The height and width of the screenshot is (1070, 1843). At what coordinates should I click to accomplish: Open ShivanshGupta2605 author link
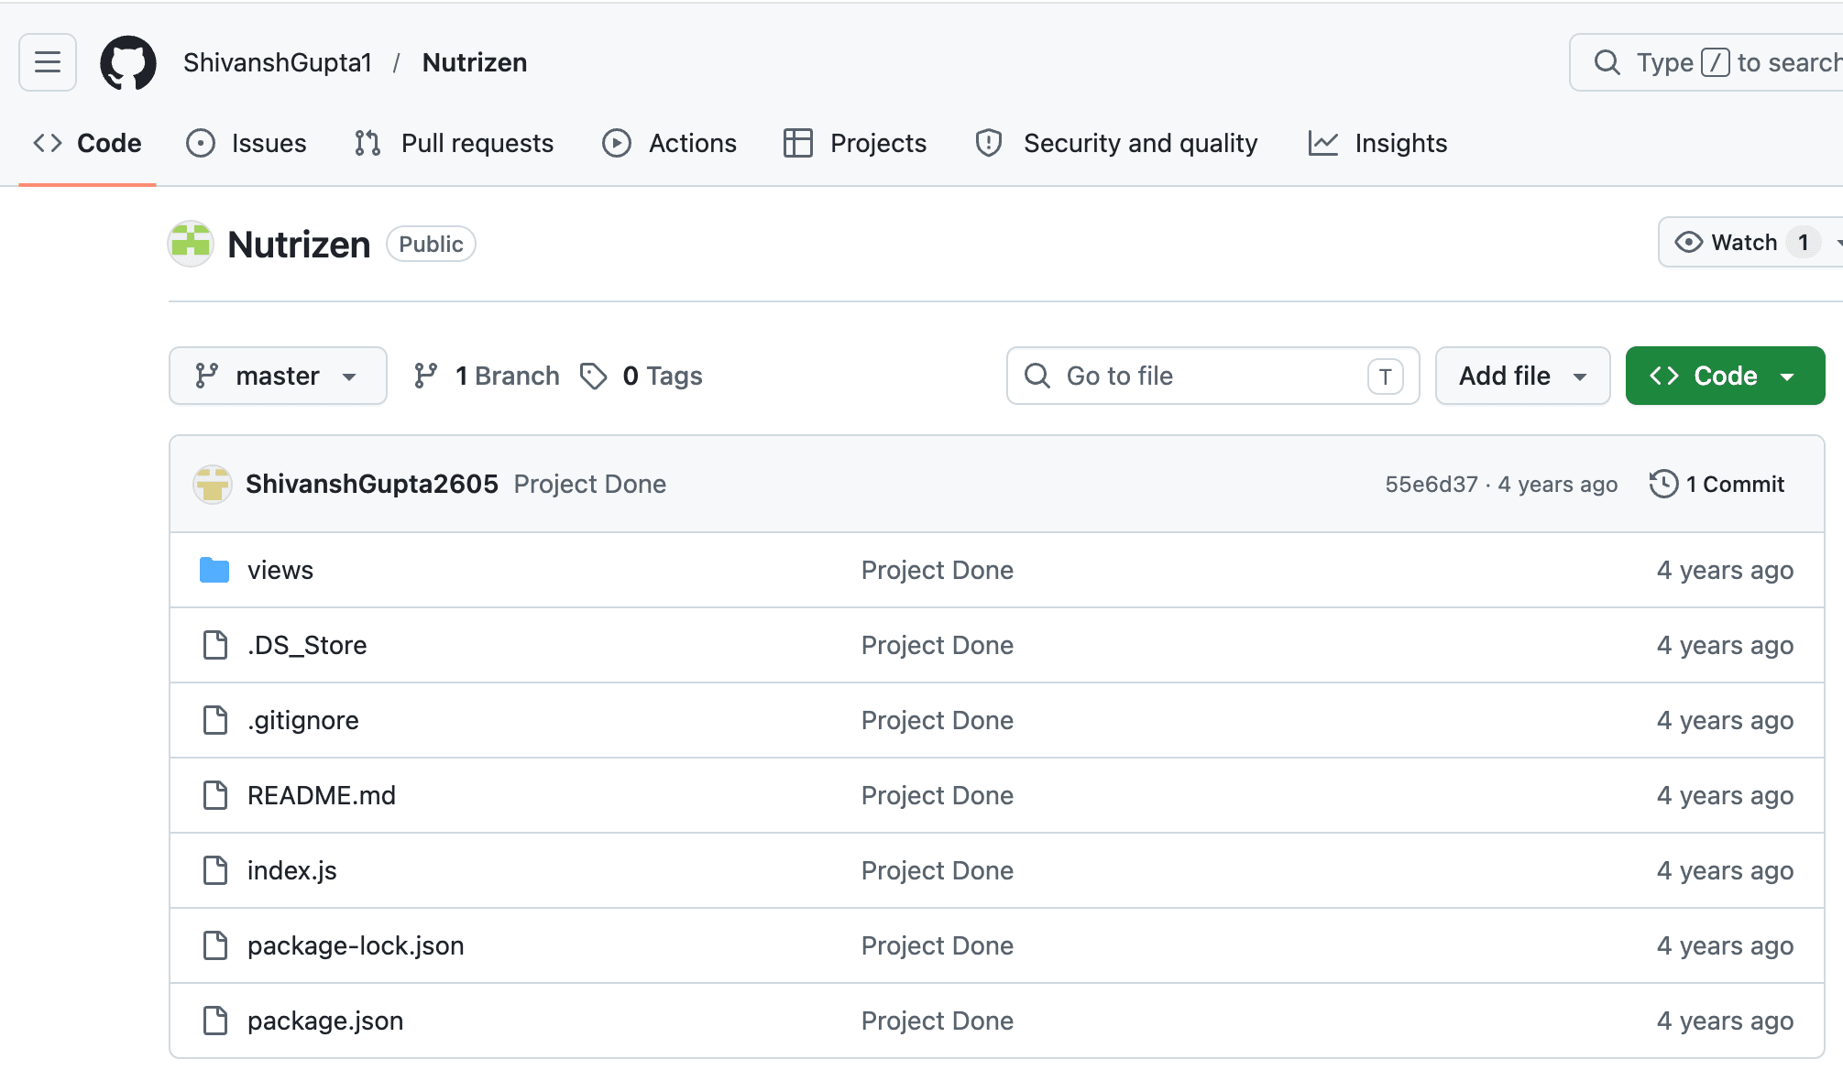click(x=372, y=484)
